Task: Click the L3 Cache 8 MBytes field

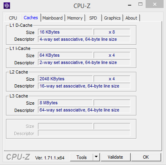Action: tap(65, 103)
